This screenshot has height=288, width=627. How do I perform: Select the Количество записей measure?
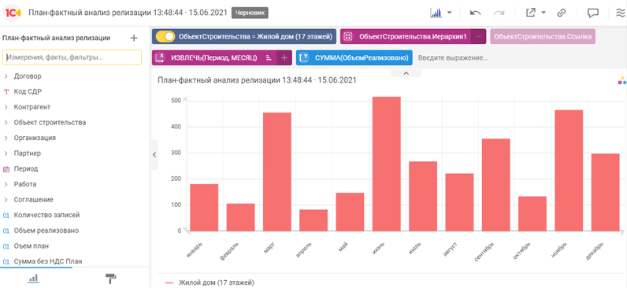tap(46, 215)
